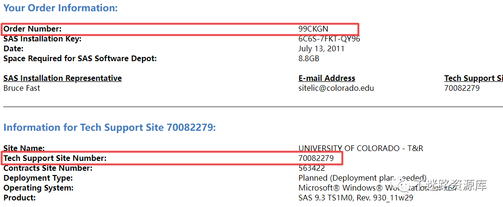Click the watermark logo icon near bottom right
The height and width of the screenshot is (207, 503).
click(401, 183)
